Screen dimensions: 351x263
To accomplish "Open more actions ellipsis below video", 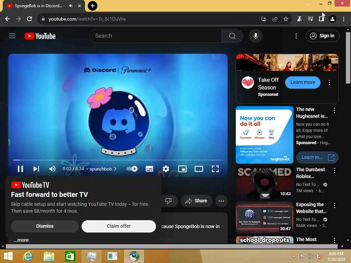I will (221, 201).
